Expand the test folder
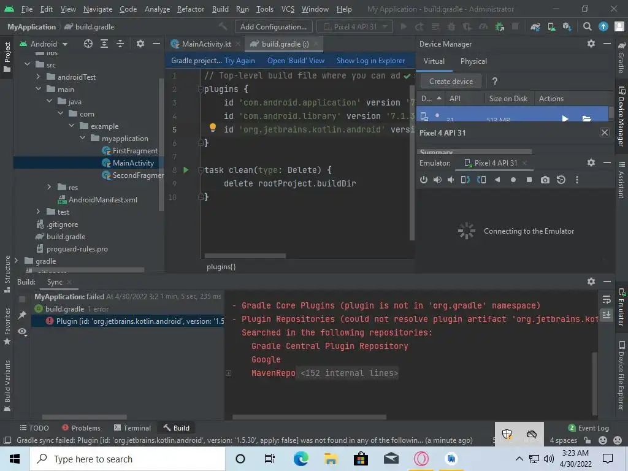 (x=38, y=212)
